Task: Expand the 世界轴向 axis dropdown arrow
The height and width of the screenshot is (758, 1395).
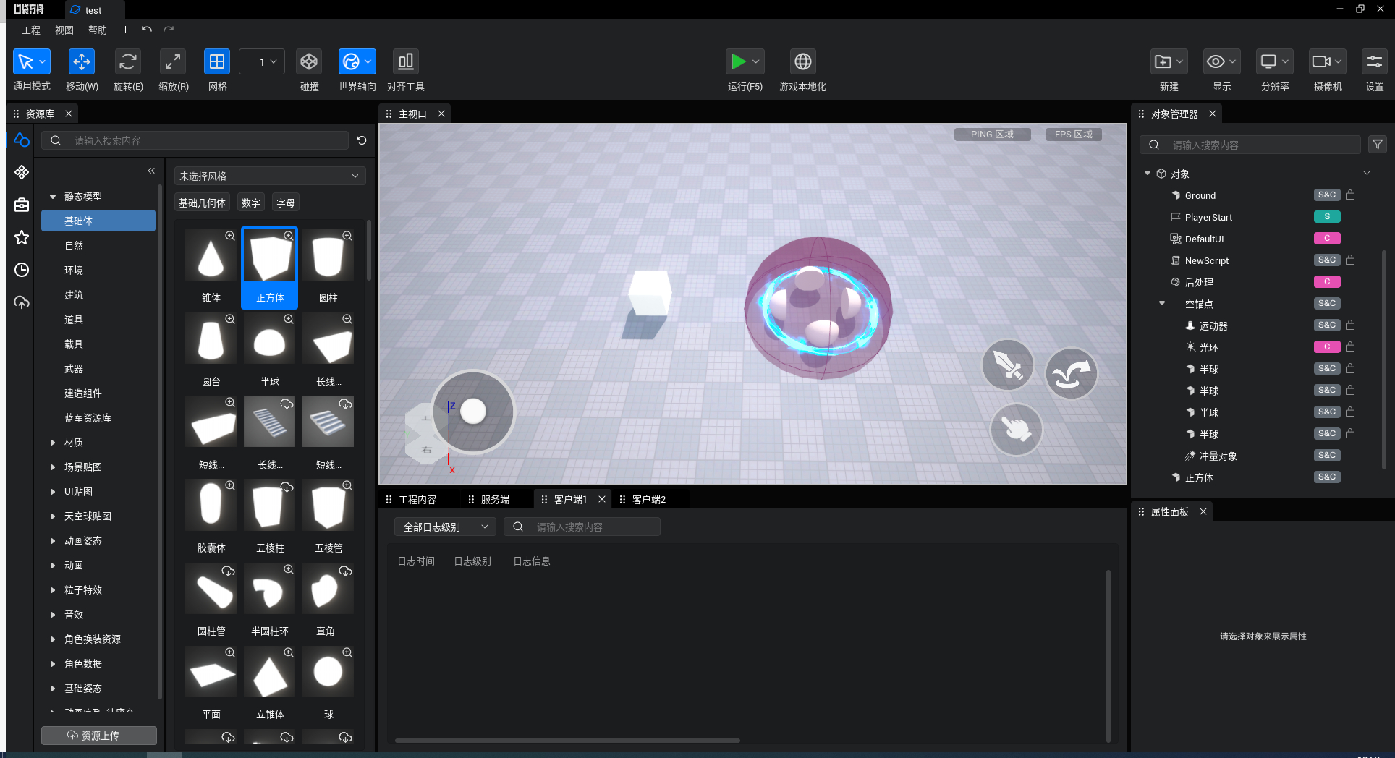Action: pyautogui.click(x=368, y=62)
